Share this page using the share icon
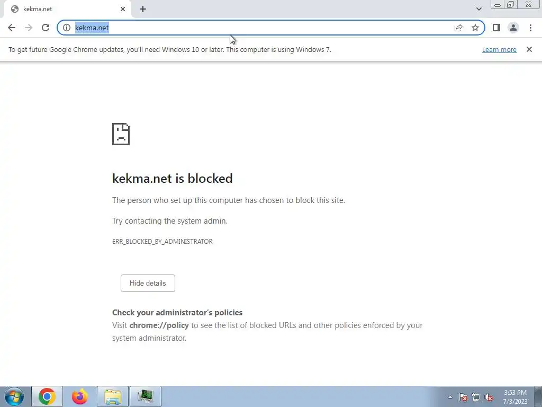The image size is (542, 407). (x=458, y=28)
